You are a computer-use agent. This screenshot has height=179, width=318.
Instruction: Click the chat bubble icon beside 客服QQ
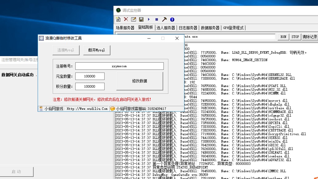coord(112,109)
